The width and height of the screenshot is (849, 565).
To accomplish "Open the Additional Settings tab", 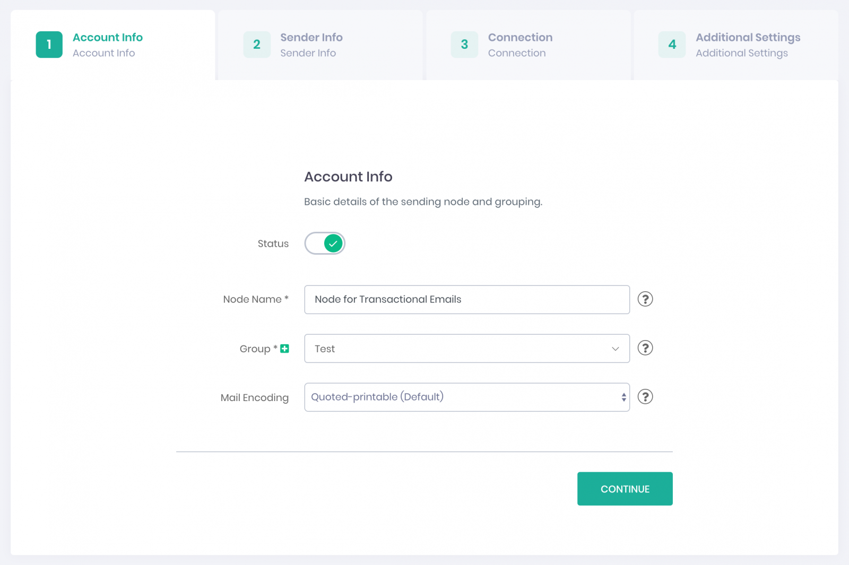I will pyautogui.click(x=748, y=38).
